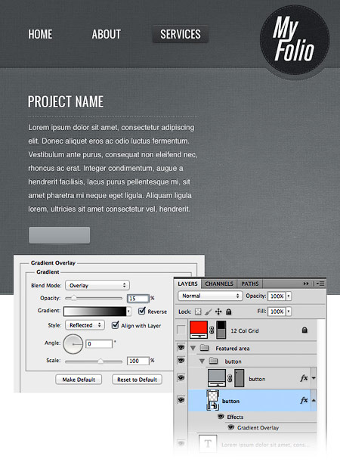Viewport: 340px width, 462px height.
Task: Open the gradient picker dropdown arrow
Action: [128, 312]
